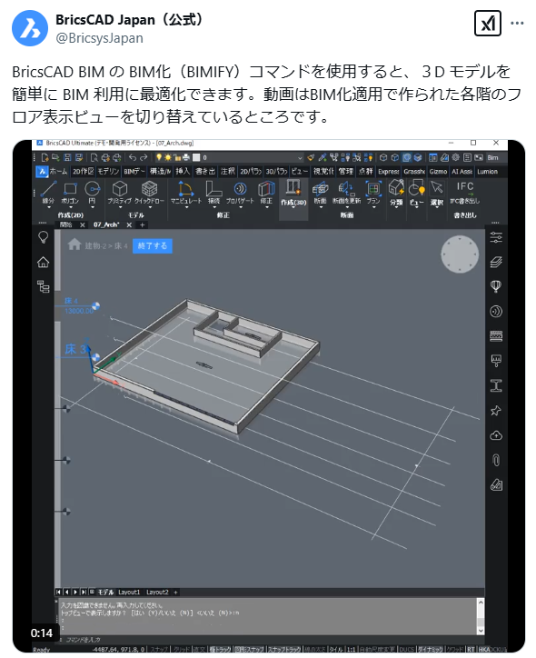Switch to the 挿入 ribbon tab
536x658 pixels.
coord(183,171)
